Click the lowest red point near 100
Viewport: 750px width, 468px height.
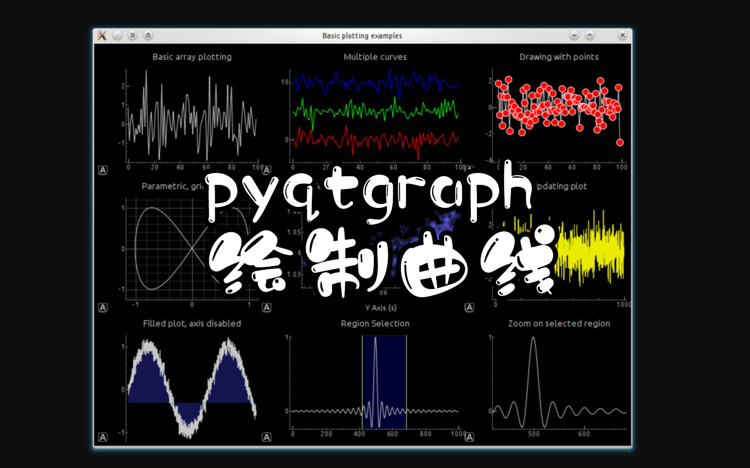(620, 143)
